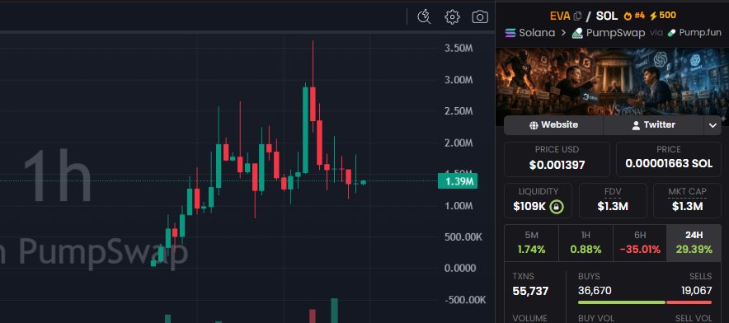Click the Pump.fun pill icon
Viewport: 729px width, 323px height.
(x=671, y=33)
